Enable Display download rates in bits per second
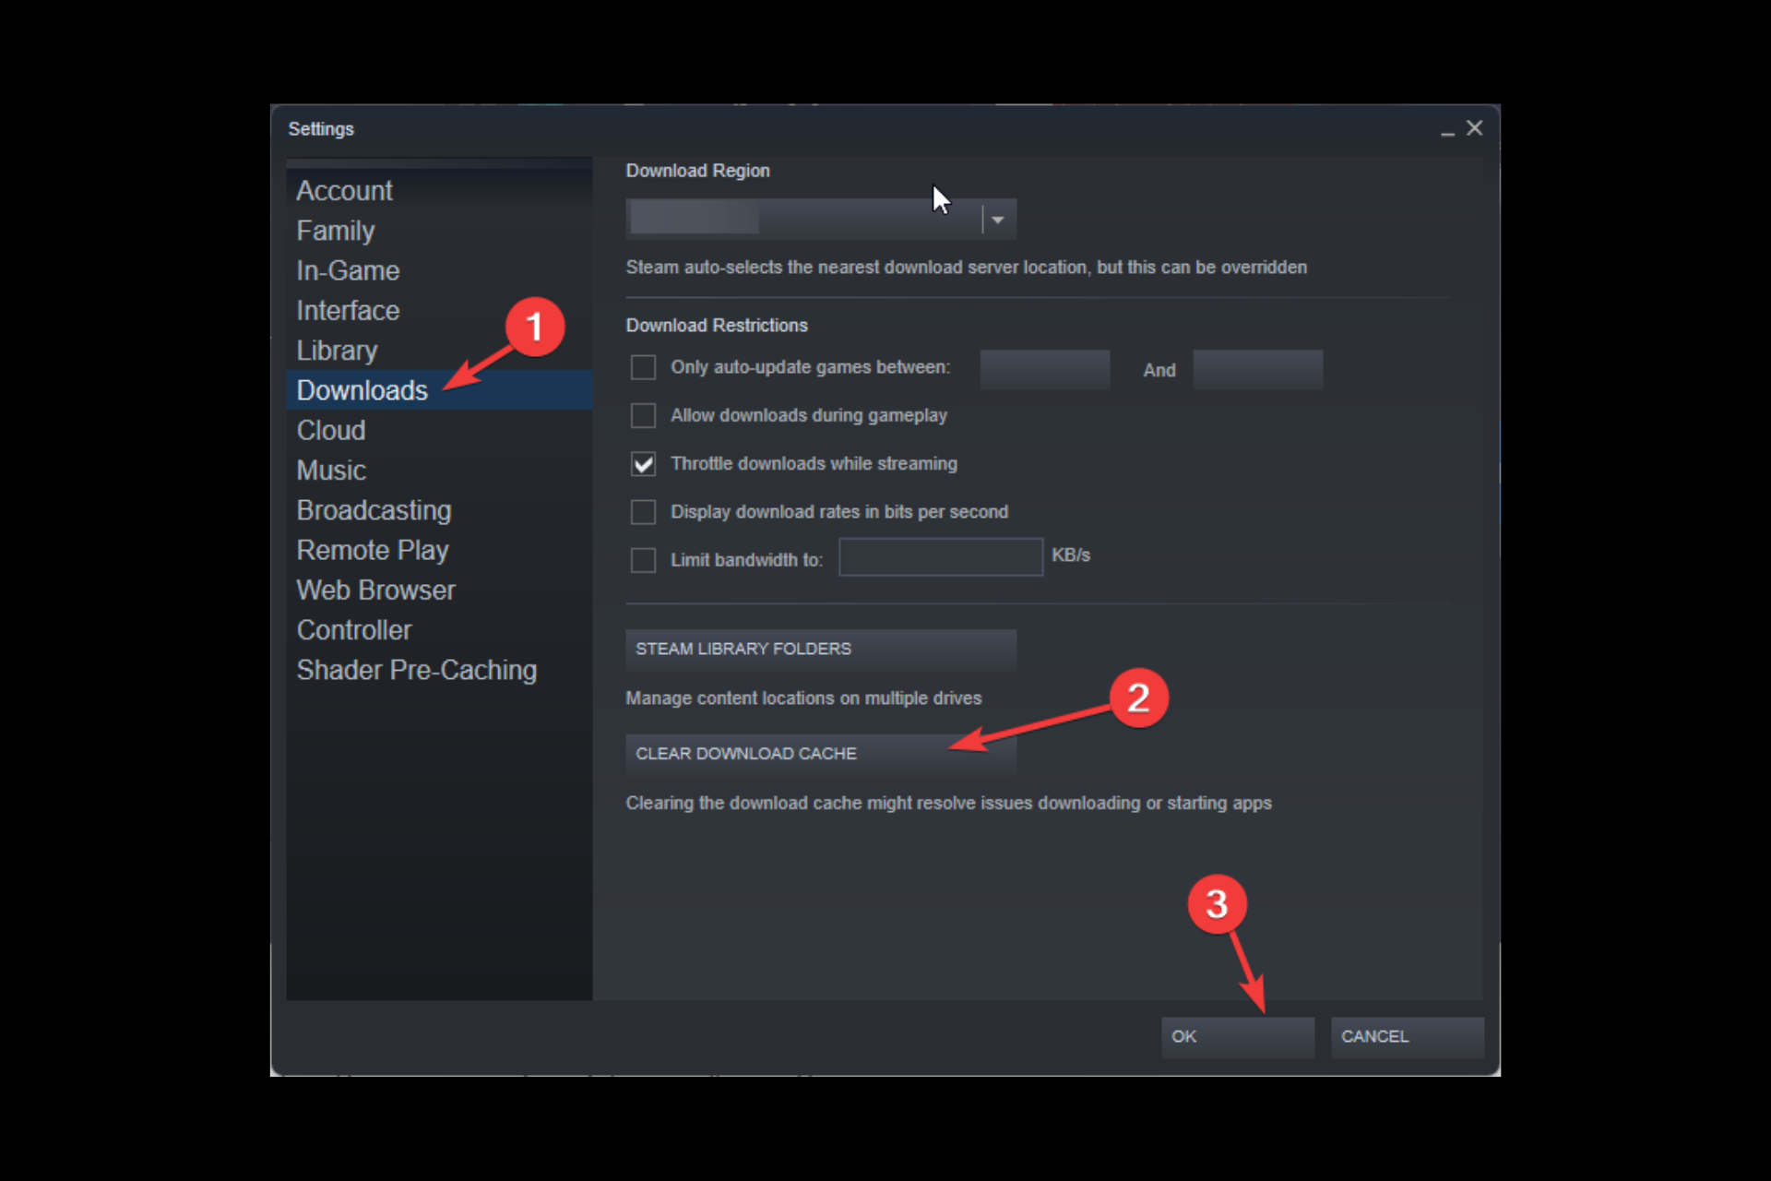Viewport: 1771px width, 1181px height. (643, 511)
